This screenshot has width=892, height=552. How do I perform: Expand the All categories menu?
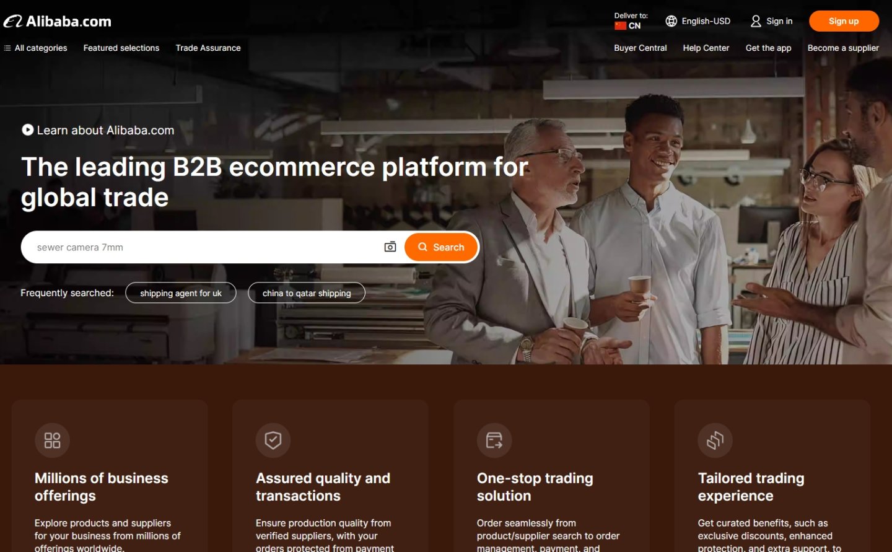tap(35, 48)
